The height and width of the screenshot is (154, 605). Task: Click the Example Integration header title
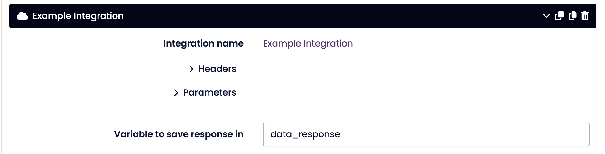click(78, 16)
